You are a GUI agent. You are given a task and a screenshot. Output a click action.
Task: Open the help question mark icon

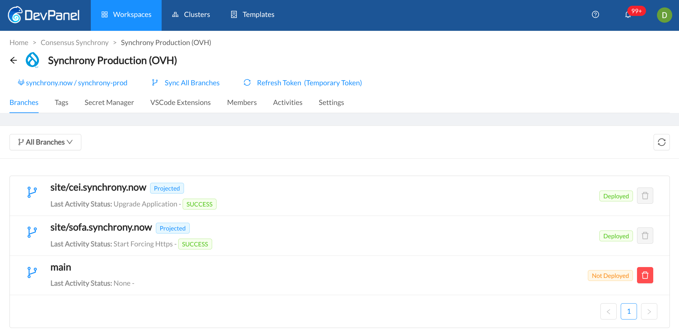point(595,15)
